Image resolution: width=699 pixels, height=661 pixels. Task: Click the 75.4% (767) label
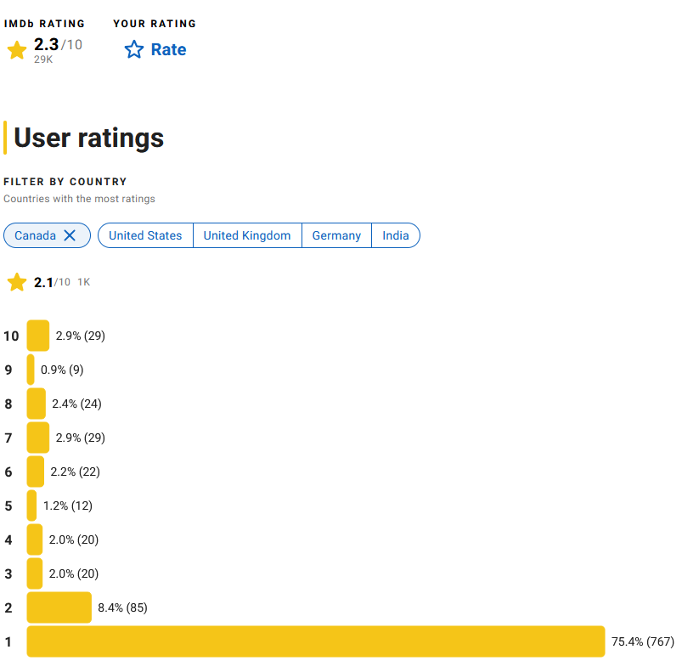[x=643, y=641]
